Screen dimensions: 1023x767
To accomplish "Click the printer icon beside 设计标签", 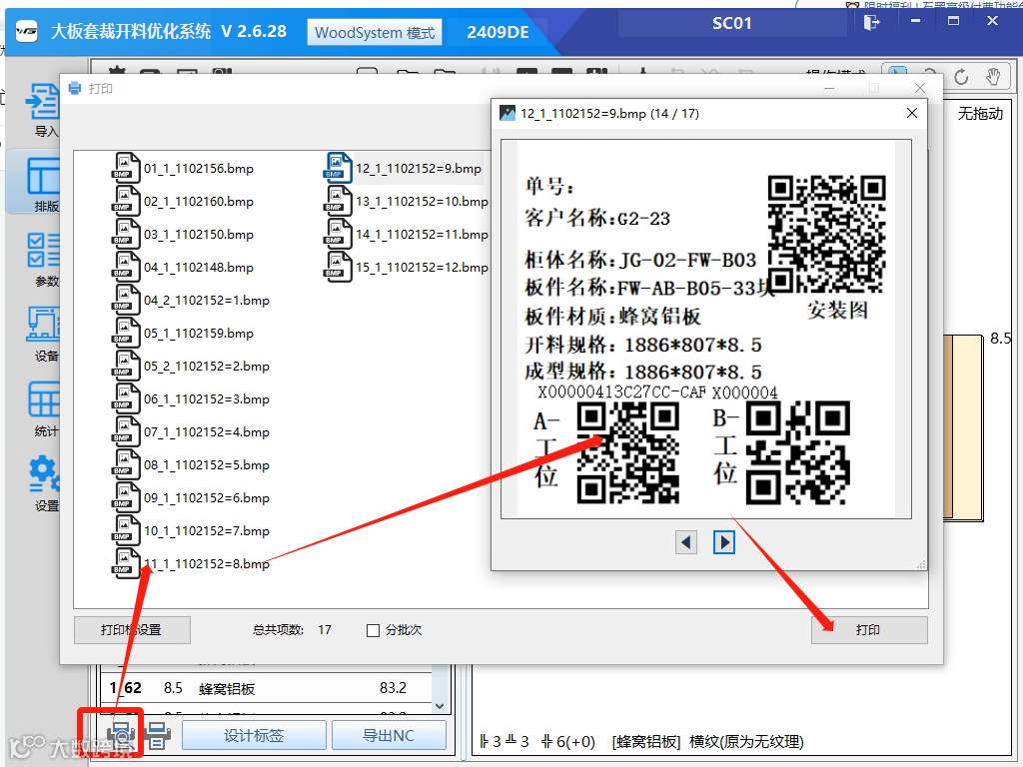I will 157,736.
